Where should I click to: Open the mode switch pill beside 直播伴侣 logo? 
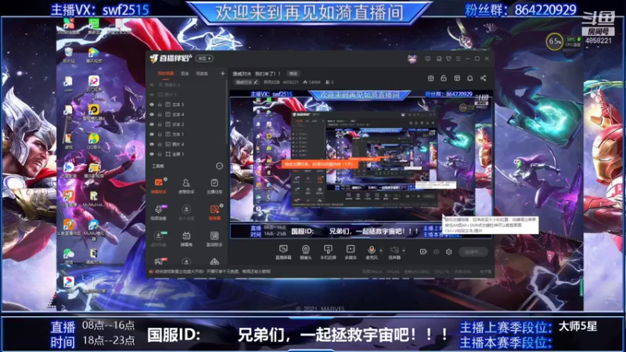tap(204, 58)
